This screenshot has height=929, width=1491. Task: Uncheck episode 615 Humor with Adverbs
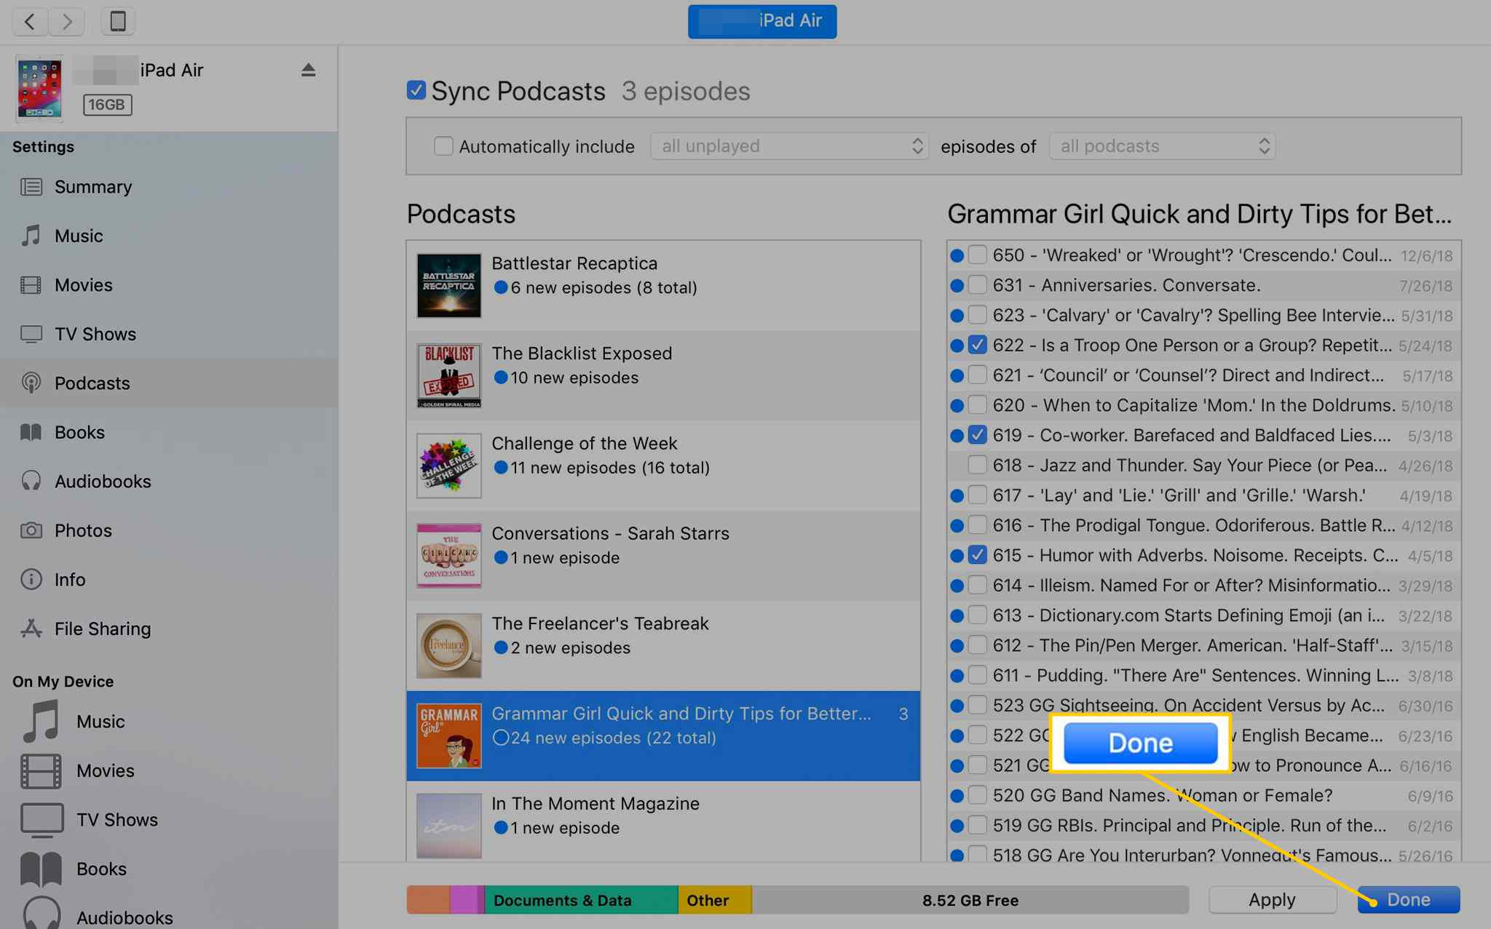(x=978, y=555)
